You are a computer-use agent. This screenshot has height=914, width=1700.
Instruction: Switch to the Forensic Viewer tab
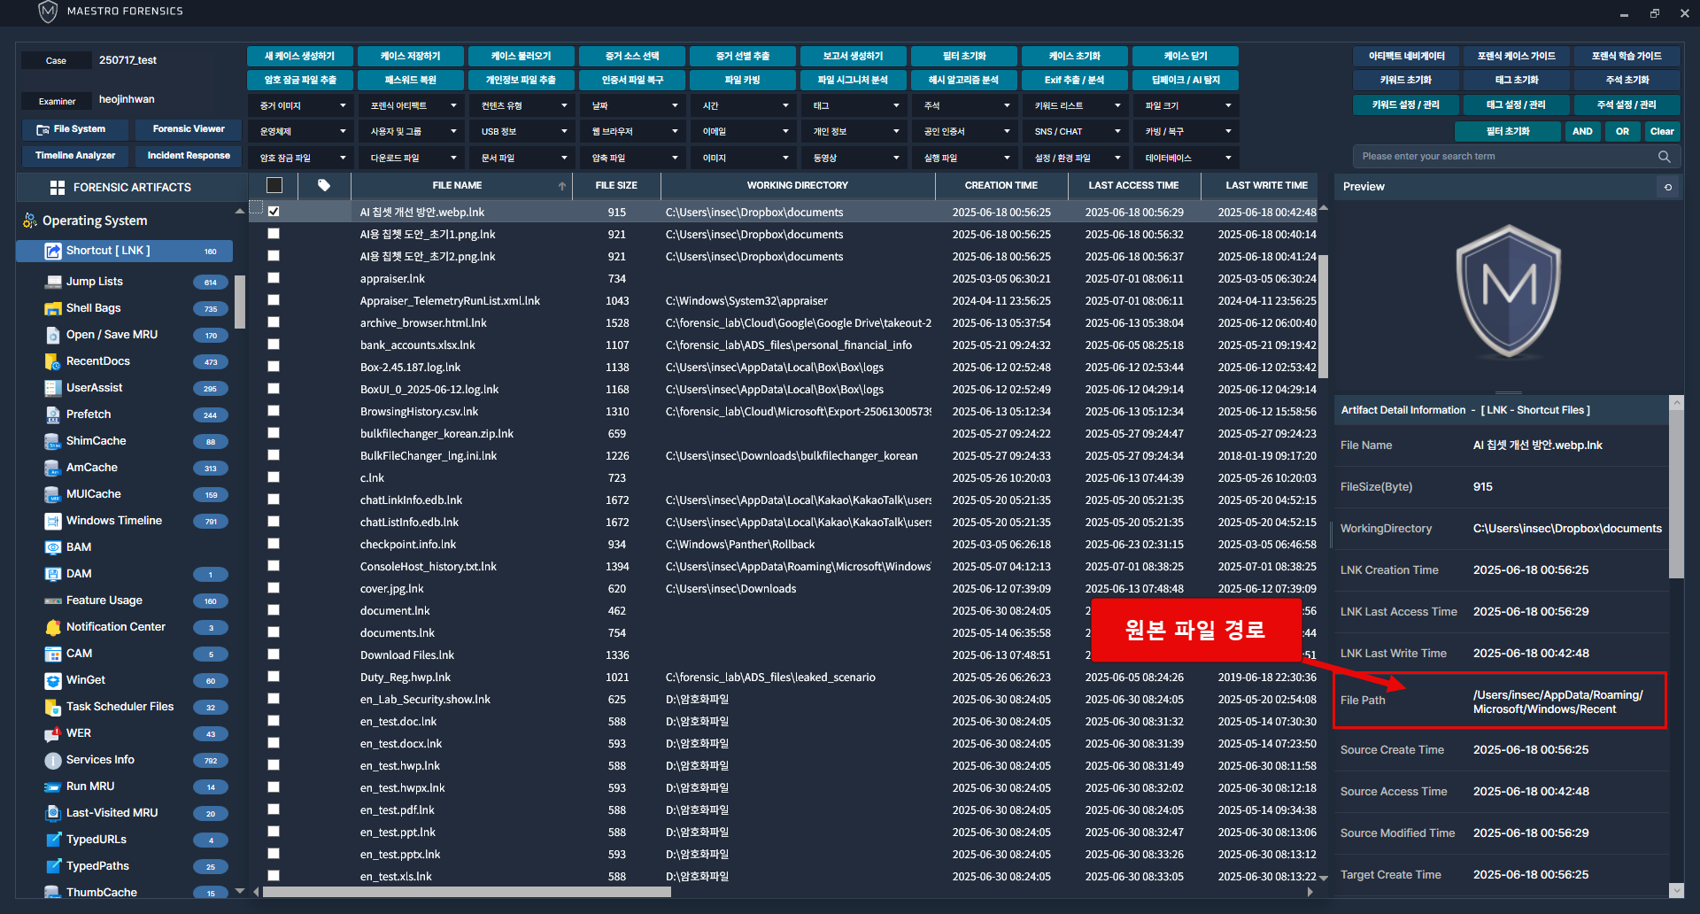click(x=189, y=129)
